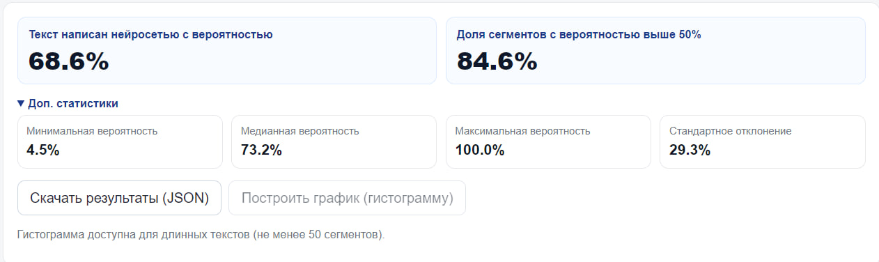The image size is (879, 262).
Task: Click the 84.6% segment share value
Action: [497, 61]
